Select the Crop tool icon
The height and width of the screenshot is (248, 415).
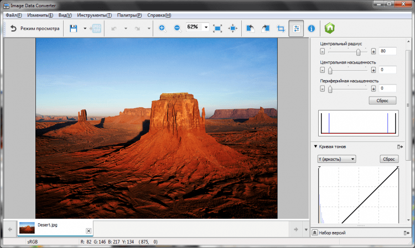tap(281, 28)
